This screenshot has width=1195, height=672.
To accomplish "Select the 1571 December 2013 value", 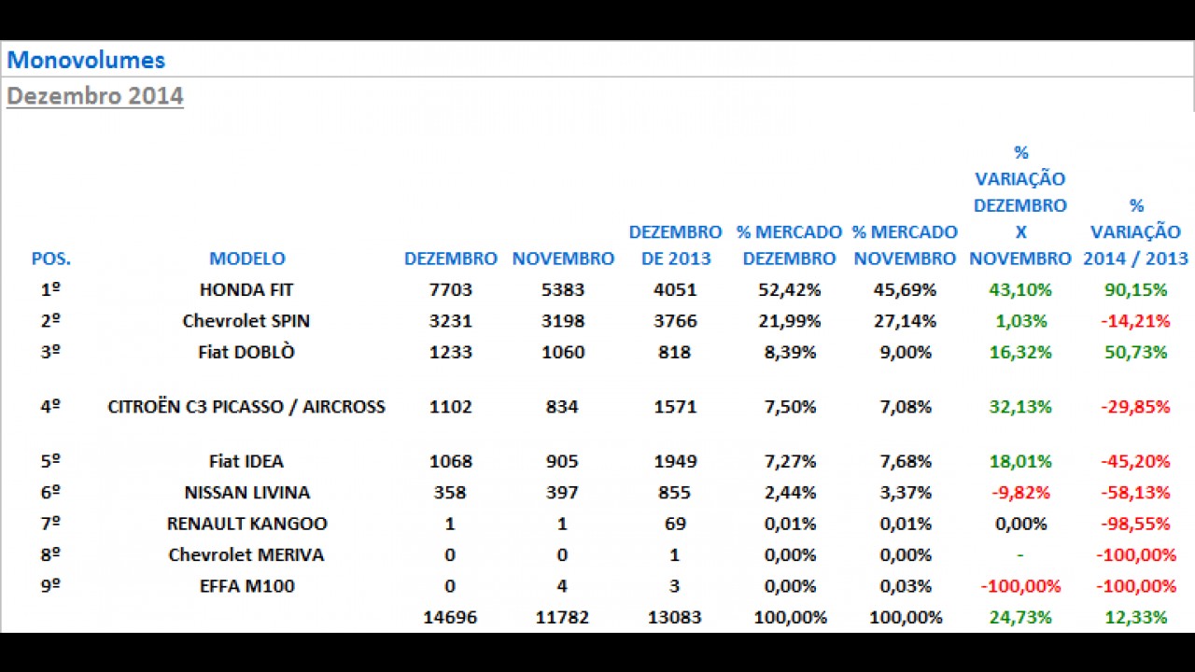I will coord(674,407).
